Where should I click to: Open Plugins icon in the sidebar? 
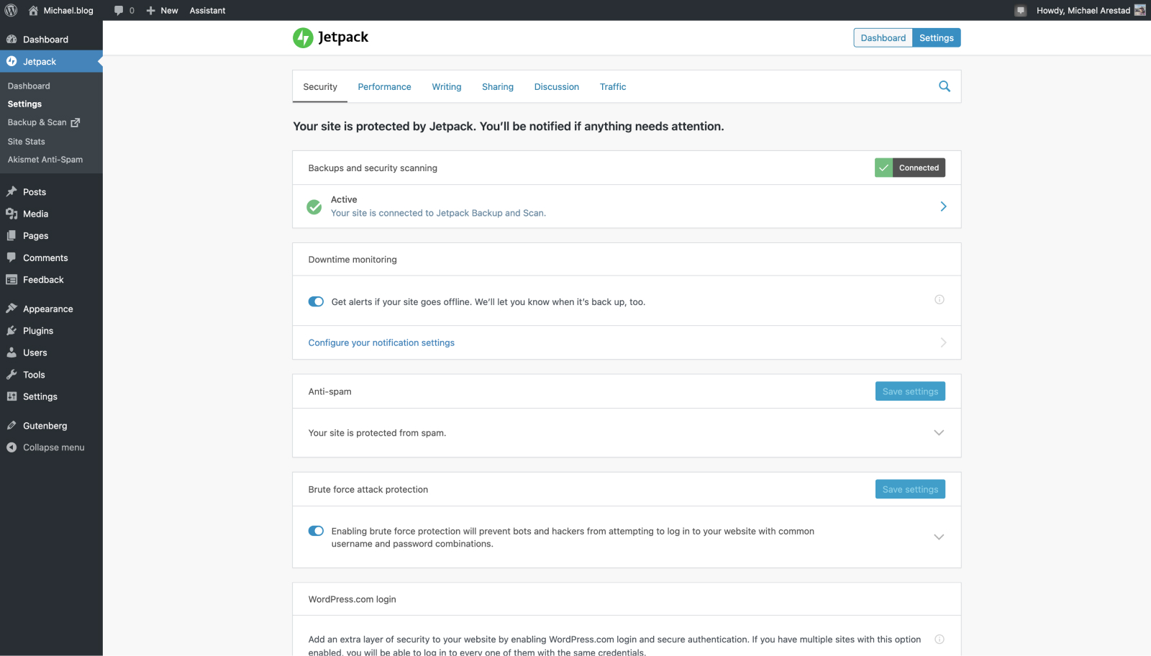pyautogui.click(x=12, y=331)
